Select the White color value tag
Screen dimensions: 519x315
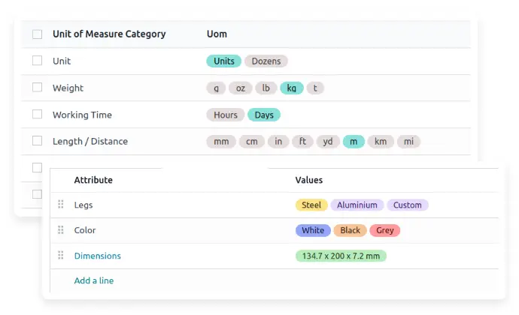pos(312,230)
